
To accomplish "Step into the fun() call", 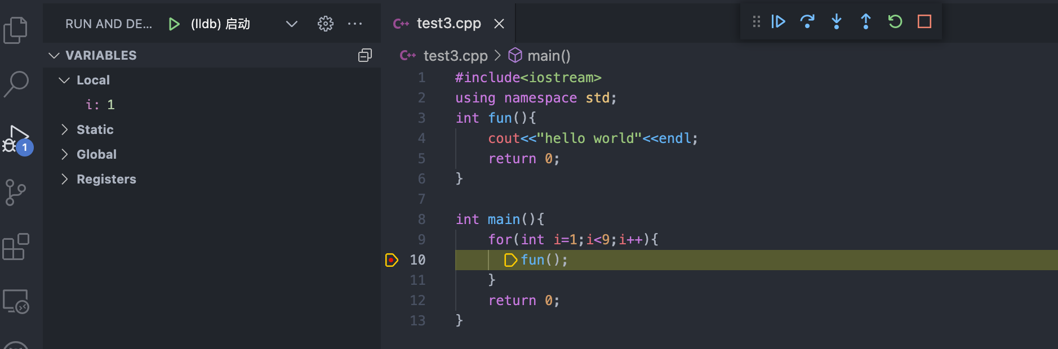I will 837,21.
